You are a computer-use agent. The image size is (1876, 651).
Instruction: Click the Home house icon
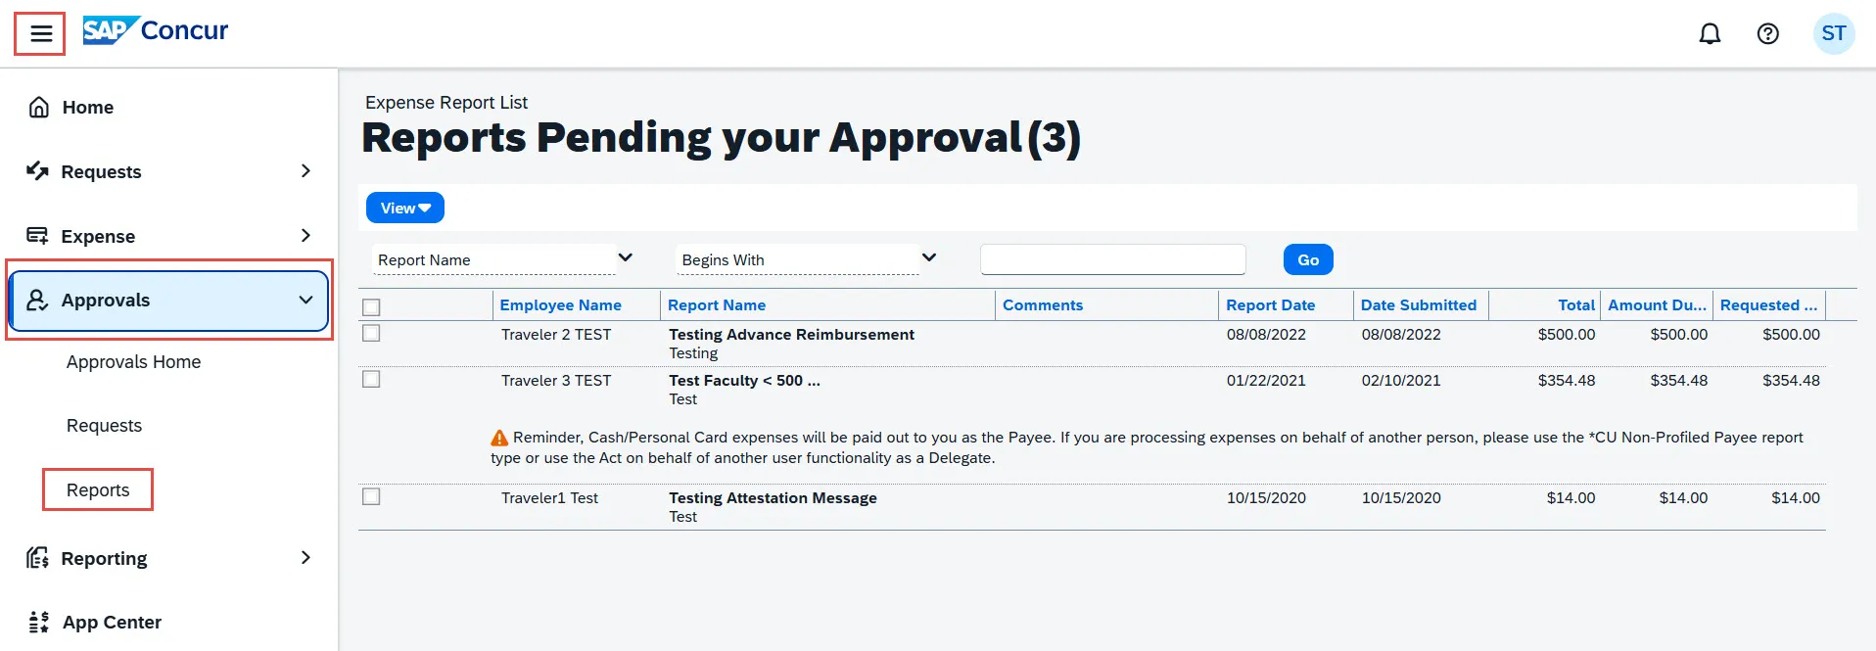pos(39,107)
